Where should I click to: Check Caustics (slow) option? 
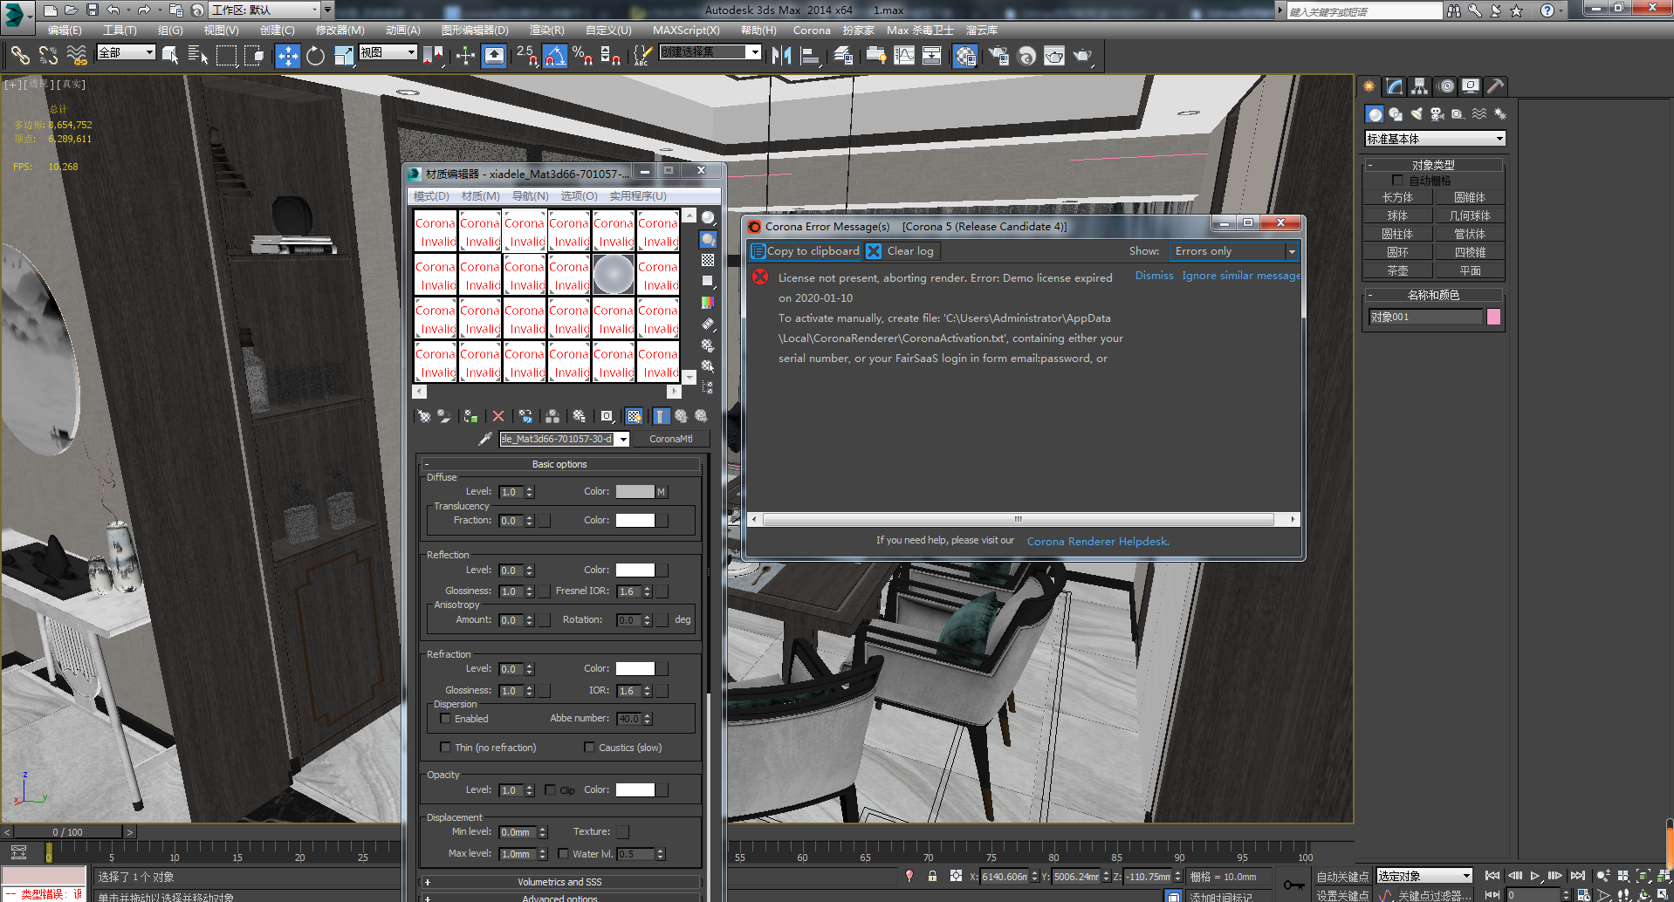click(x=589, y=748)
